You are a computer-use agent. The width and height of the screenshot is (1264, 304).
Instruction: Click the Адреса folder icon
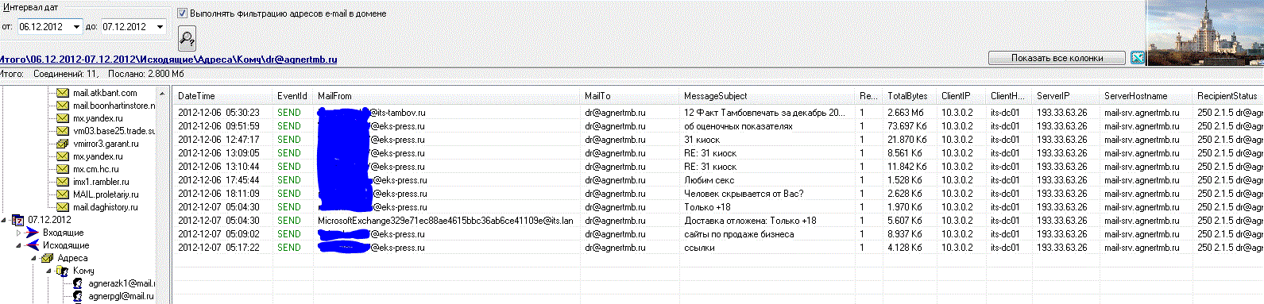pyautogui.click(x=47, y=258)
